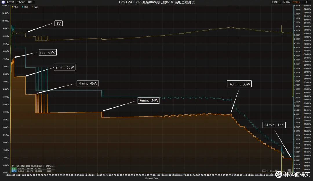Viewport: 313px width, 181px height.
Task: Toggle the VBUS legend series
Action: click(15, 7)
